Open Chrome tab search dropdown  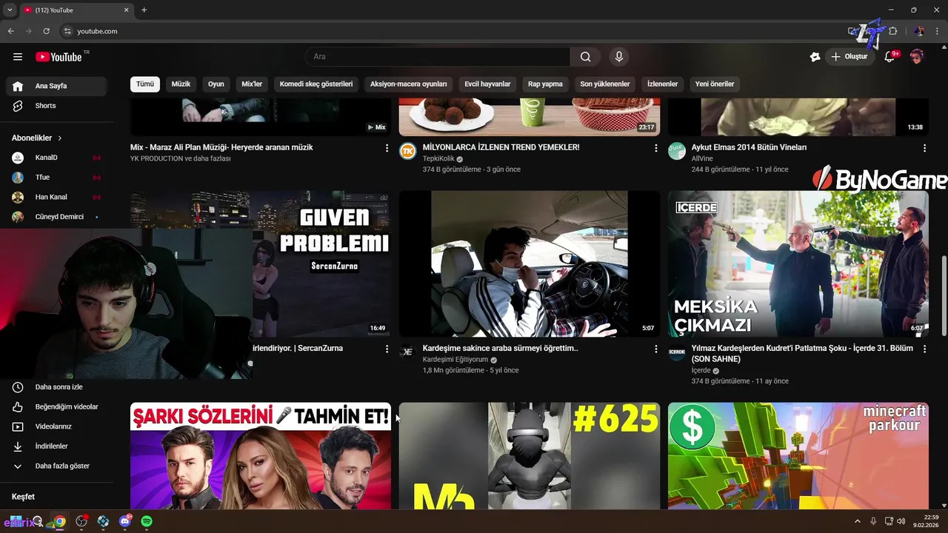[10, 10]
